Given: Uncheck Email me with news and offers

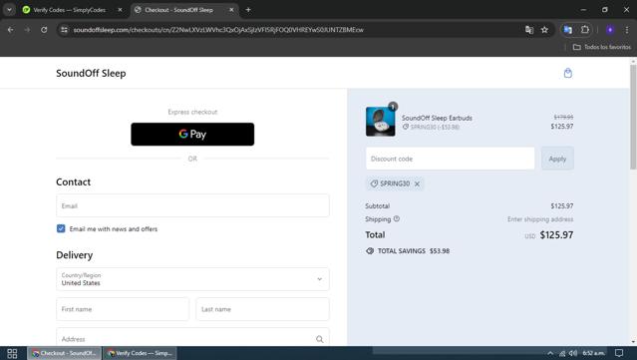Looking at the screenshot, I should pos(61,228).
